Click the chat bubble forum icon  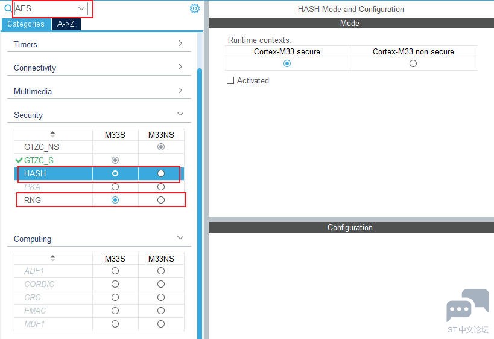tap(467, 305)
